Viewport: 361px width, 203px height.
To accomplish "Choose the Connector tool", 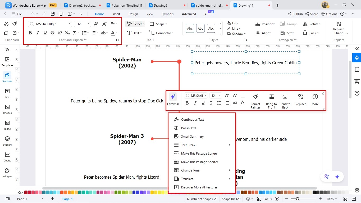I will coord(161,33).
